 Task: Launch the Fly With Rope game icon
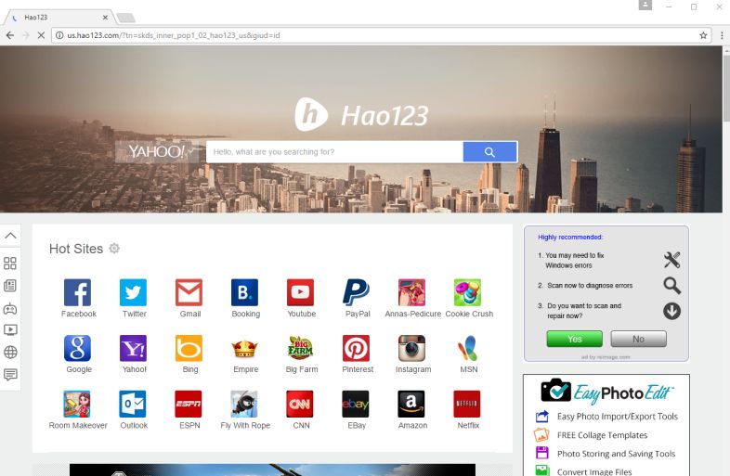tap(244, 404)
